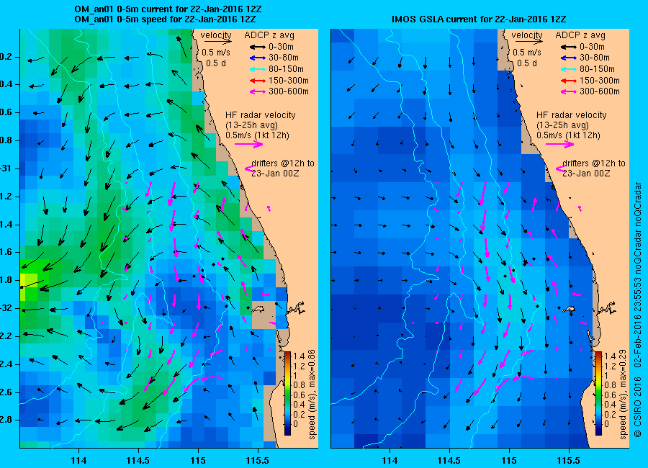This screenshot has height=468, width=648.
Task: Click 'ADCP z avg' label in left panel
Action: [x=269, y=35]
